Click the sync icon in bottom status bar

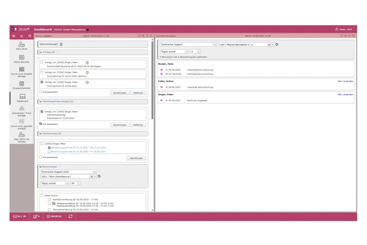tap(70, 216)
